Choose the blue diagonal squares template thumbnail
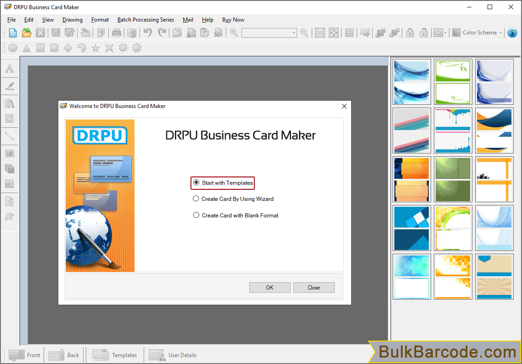This screenshot has width=522, height=364. (x=412, y=228)
